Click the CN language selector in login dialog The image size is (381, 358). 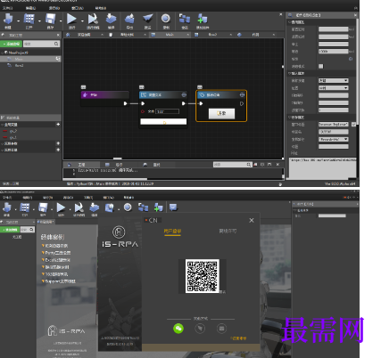[x=153, y=220]
